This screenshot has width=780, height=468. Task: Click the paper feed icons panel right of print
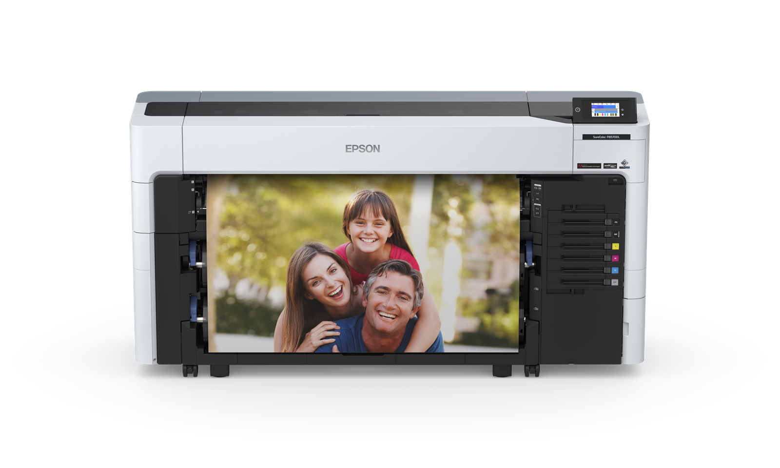537,200
